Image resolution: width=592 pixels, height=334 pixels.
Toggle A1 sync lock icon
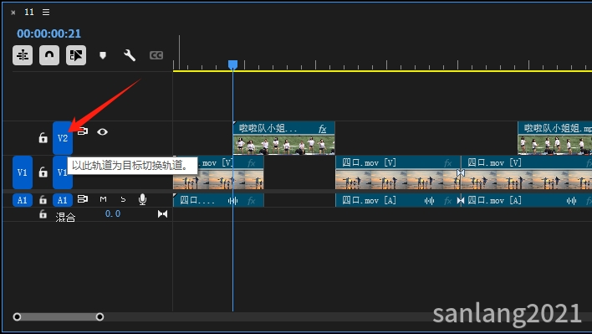tap(83, 198)
